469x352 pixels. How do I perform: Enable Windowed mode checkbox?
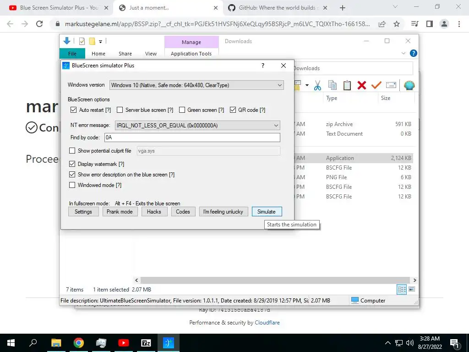(x=72, y=185)
